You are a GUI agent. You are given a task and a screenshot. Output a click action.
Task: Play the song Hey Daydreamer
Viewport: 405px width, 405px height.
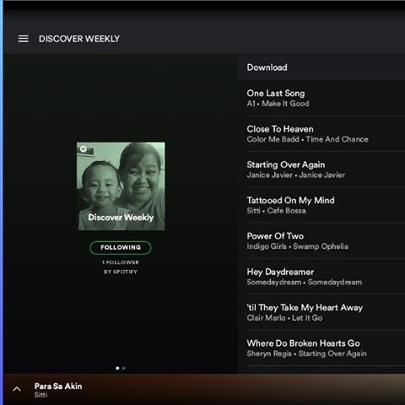click(321, 277)
